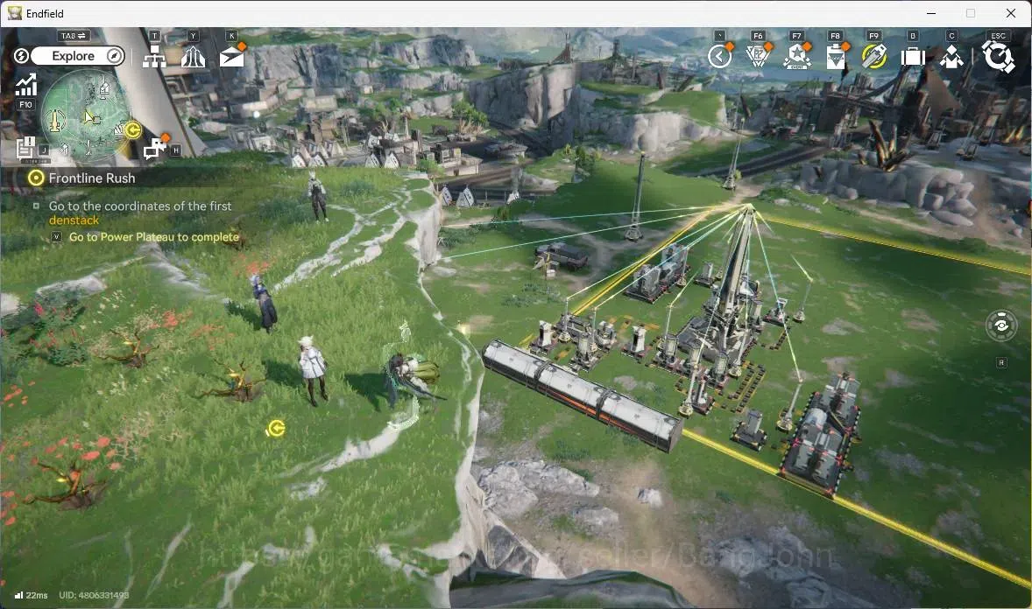Open the battle pass badge icon F6

click(758, 57)
